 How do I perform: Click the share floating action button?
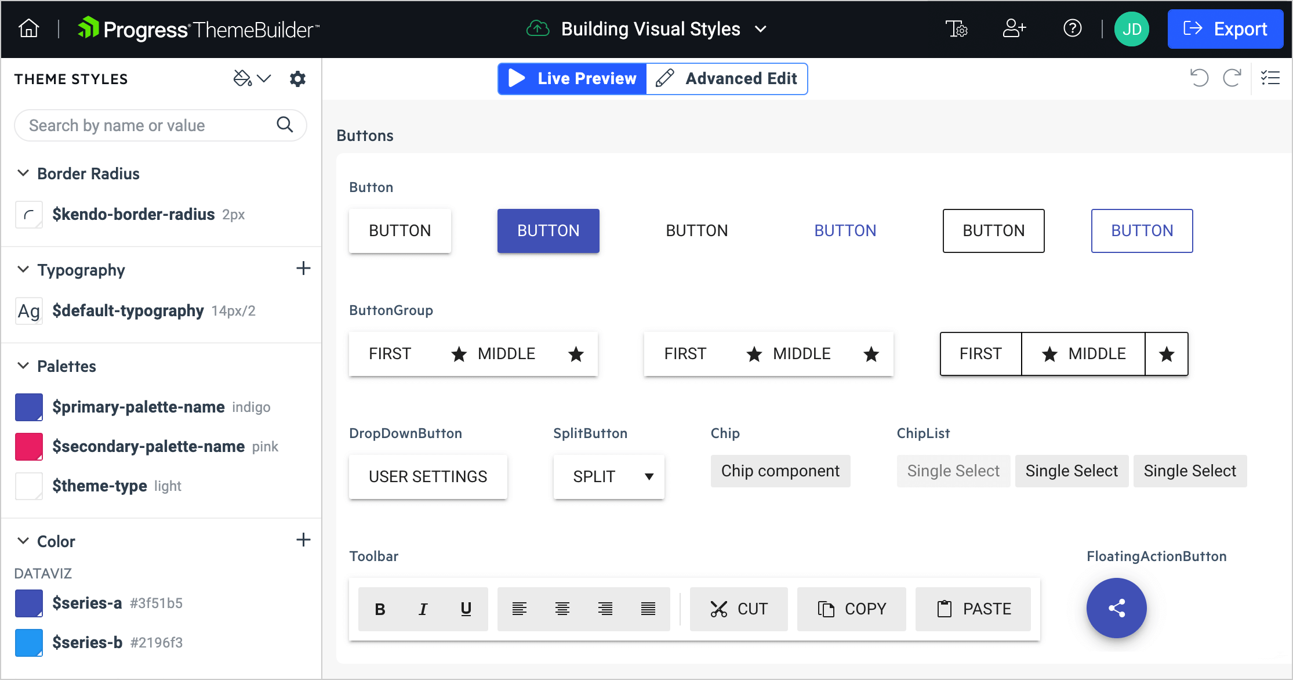tap(1116, 608)
